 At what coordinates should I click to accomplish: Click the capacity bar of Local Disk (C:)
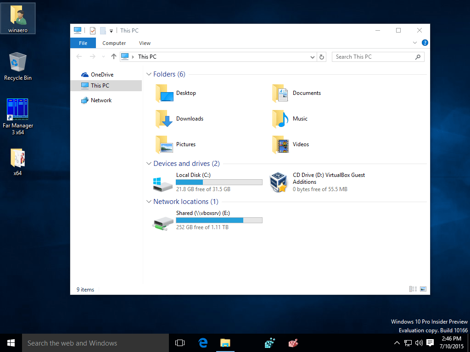click(x=219, y=182)
